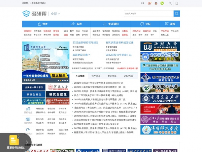
Task: Click the circular arrow icon beside 查分事项
Action: (28, 130)
